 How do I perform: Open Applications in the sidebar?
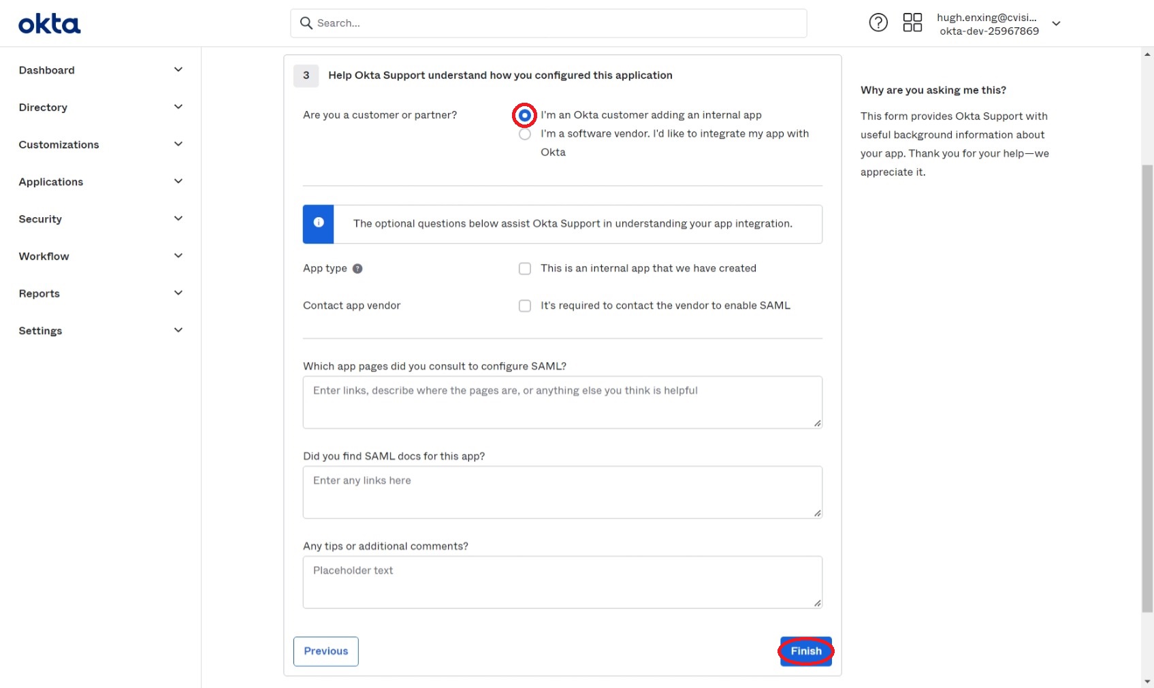click(101, 182)
